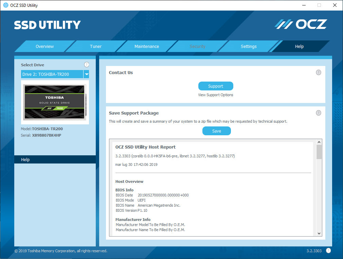Open the Overview tab
The height and width of the screenshot is (259, 343).
(x=45, y=47)
